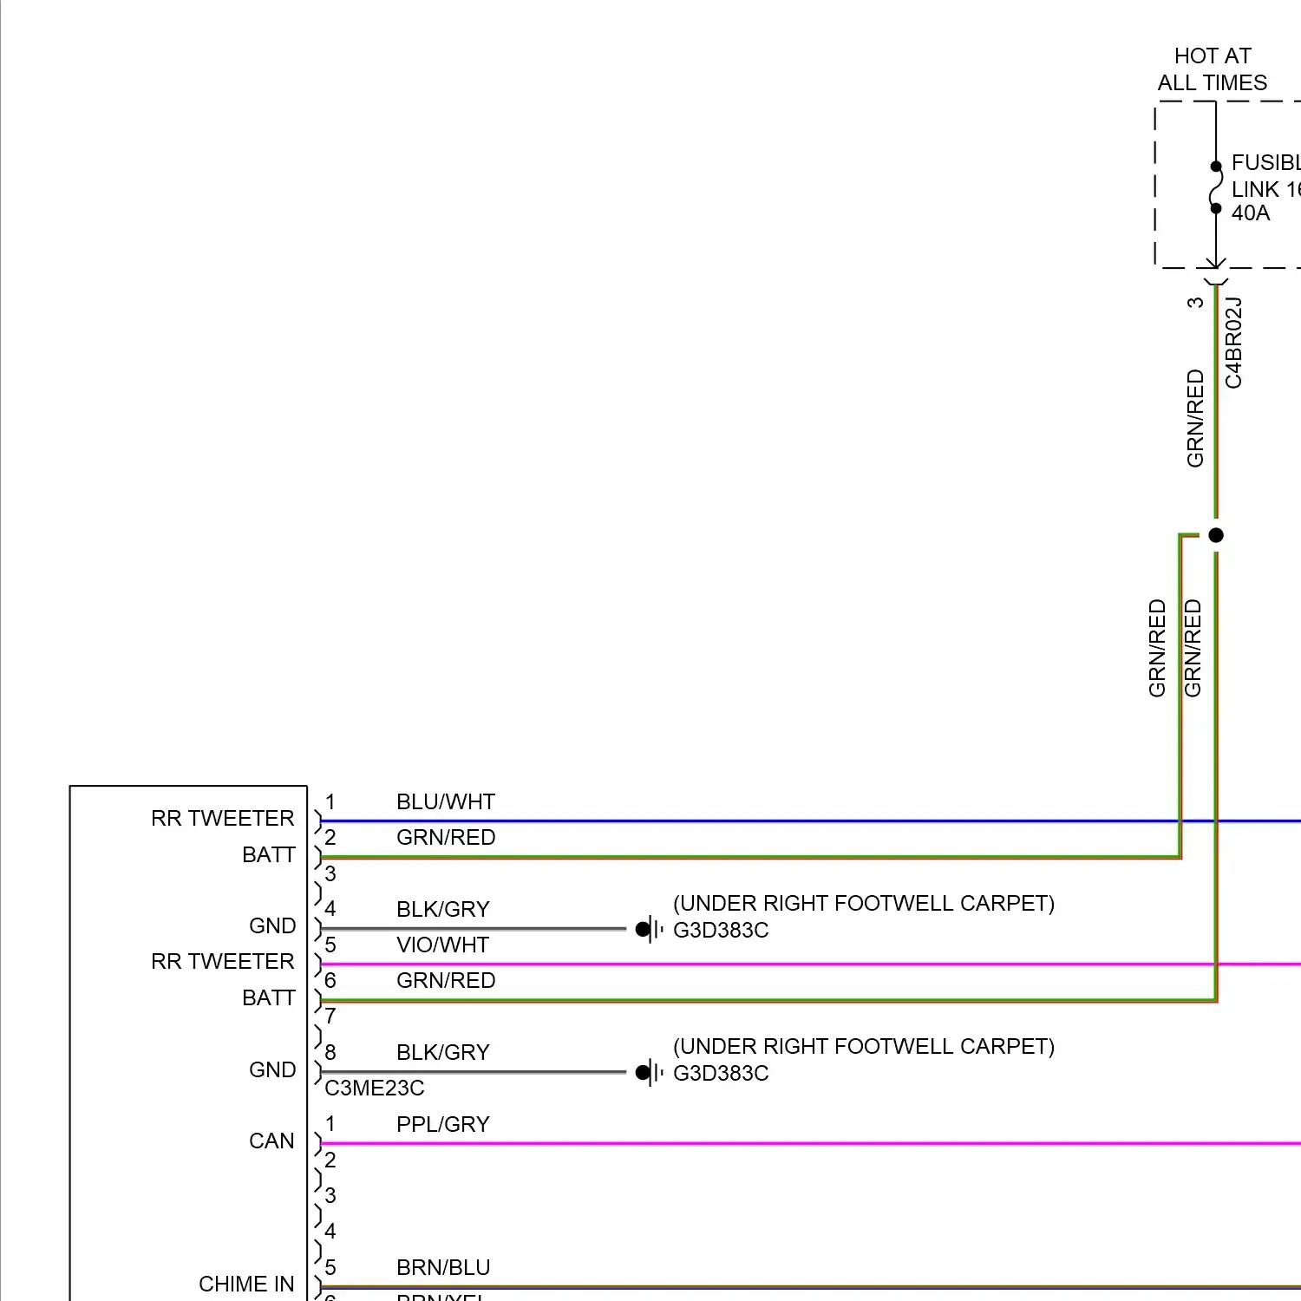
Task: Select the HOT AT ALL TIMES label
Action: tap(1213, 69)
